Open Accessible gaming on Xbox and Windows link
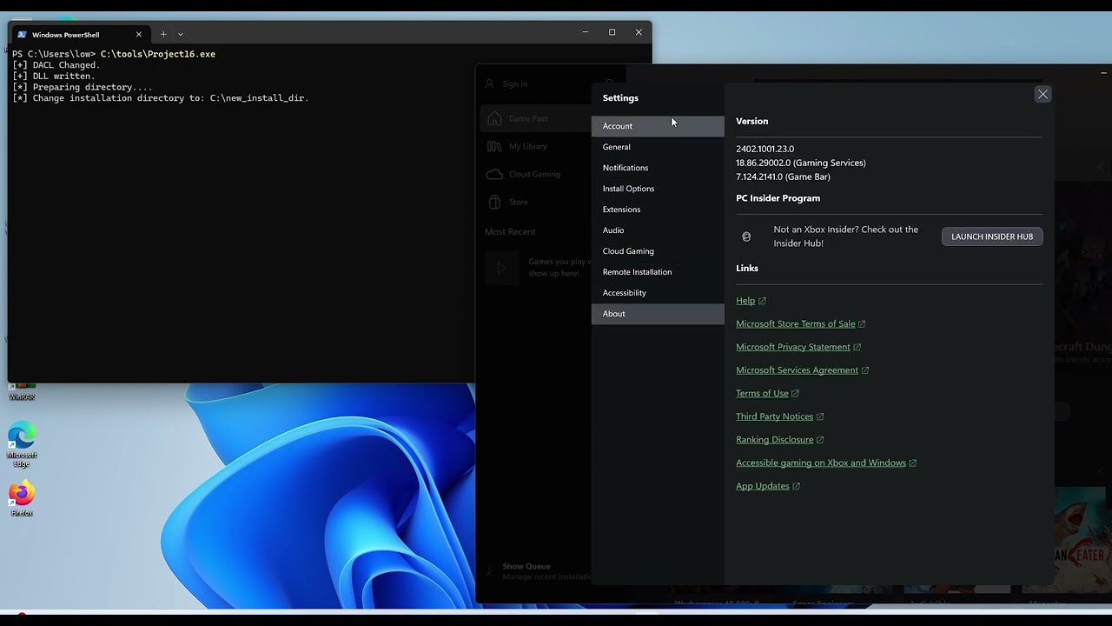The width and height of the screenshot is (1112, 626). pyautogui.click(x=821, y=463)
